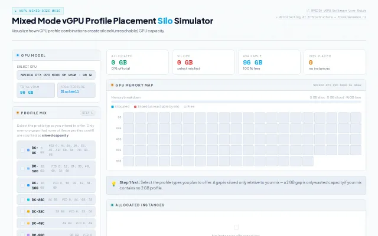Click the Allocated 0 GB stat card

click(x=138, y=62)
